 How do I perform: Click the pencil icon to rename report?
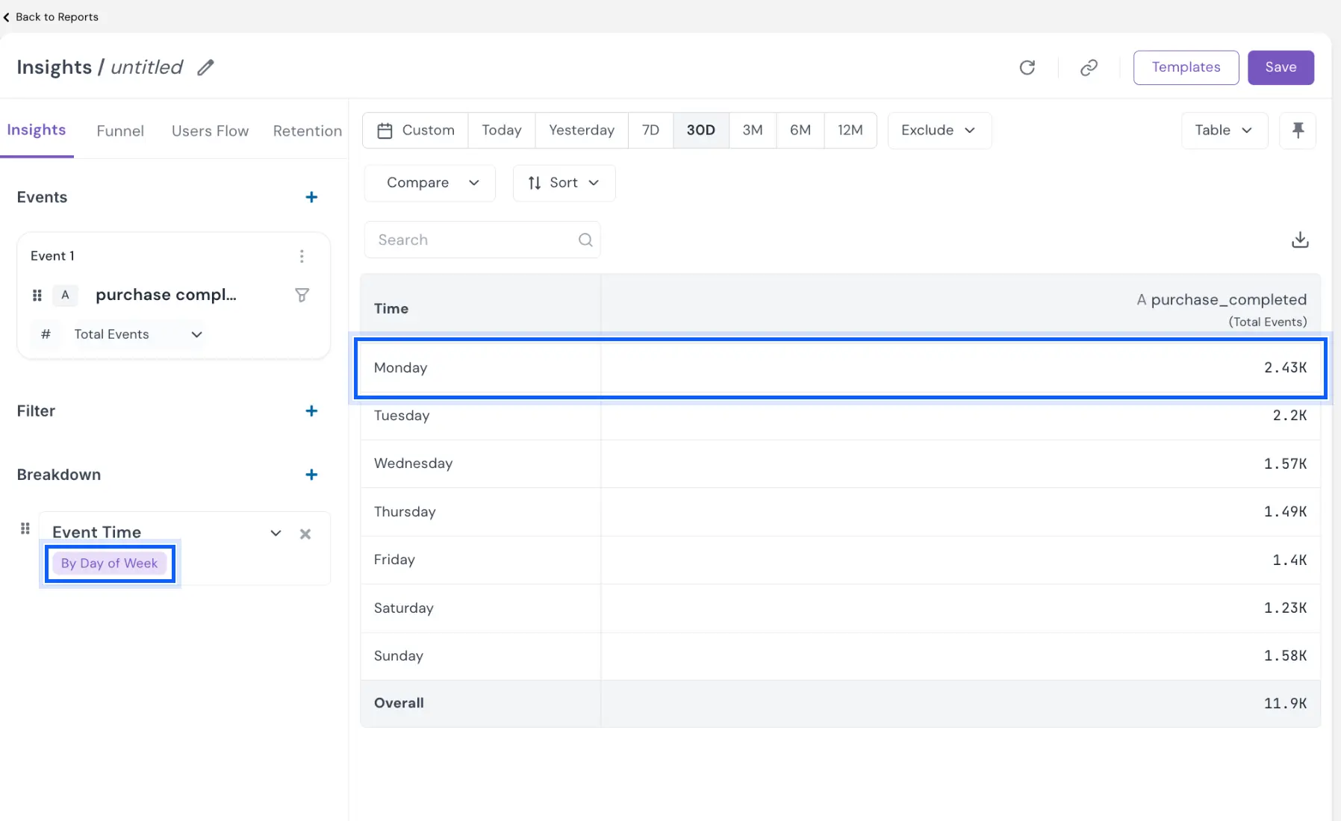(x=205, y=67)
